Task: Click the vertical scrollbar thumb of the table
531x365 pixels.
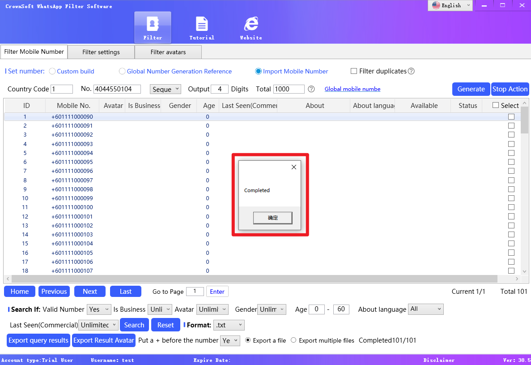Action: coord(525,120)
